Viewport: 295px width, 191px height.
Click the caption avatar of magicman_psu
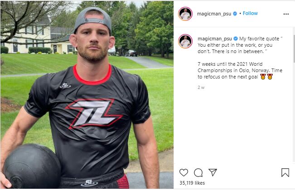click(185, 41)
